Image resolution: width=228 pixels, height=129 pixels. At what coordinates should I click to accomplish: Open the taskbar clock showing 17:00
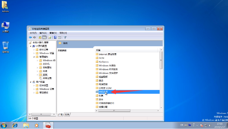pos(220,125)
